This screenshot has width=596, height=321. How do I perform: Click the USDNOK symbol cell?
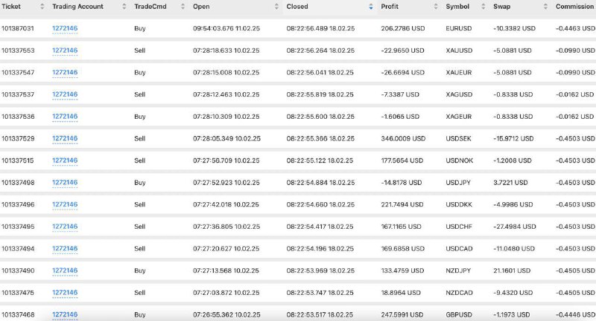point(459,160)
